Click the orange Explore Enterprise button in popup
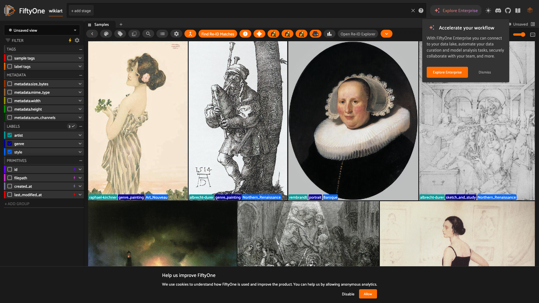The width and height of the screenshot is (539, 303). (x=447, y=72)
